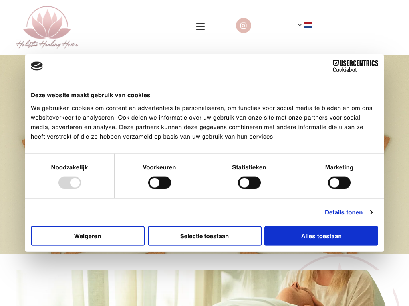Open the Usercentrics Cookiebot branding link
The image size is (409, 306).
(x=355, y=66)
